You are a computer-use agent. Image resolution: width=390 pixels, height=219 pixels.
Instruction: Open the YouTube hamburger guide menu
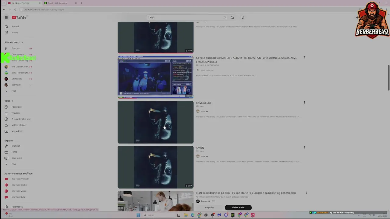point(6,17)
